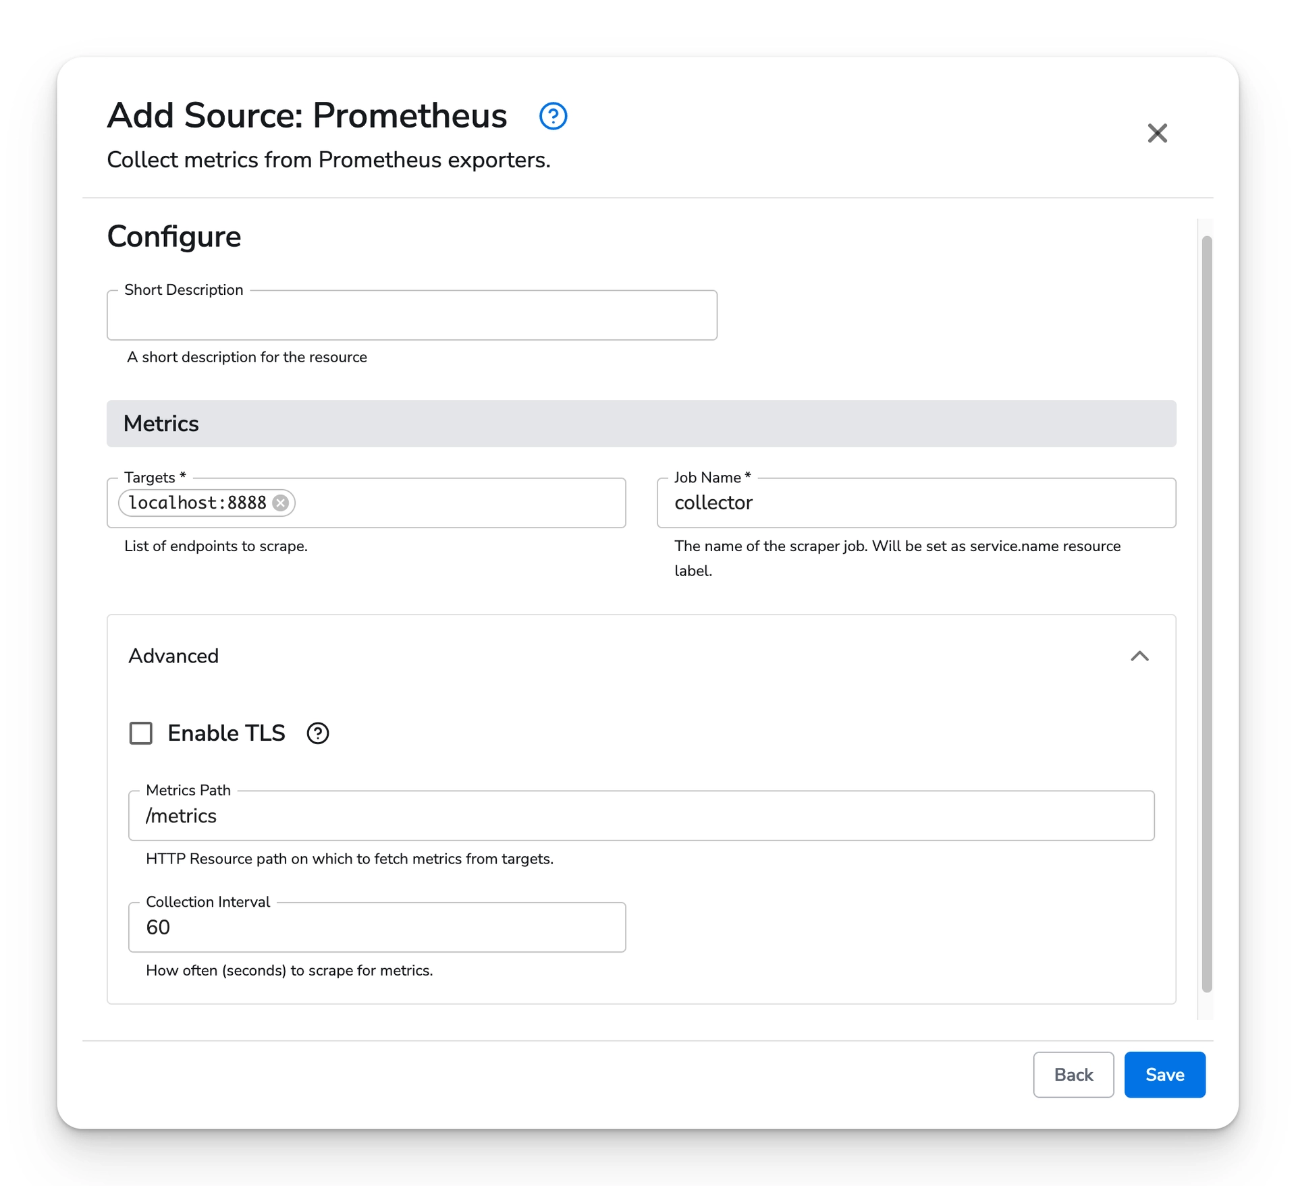Save the Prometheus source configuration
Viewport: 1296px width, 1186px height.
[x=1164, y=1074]
